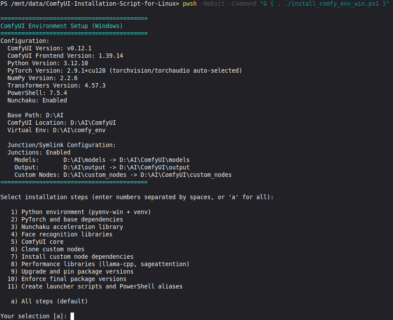This screenshot has height=320, width=393.
Task: Click the Nunchaku: Enabled status text
Action: [37, 100]
